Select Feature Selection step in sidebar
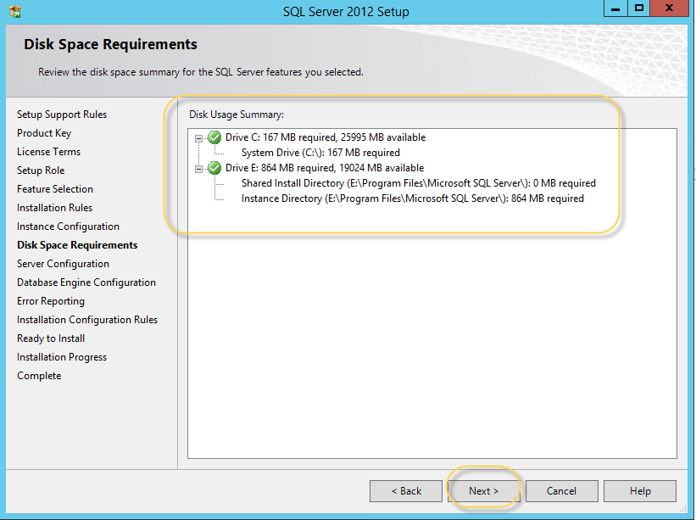This screenshot has width=696, height=520. tap(55, 189)
